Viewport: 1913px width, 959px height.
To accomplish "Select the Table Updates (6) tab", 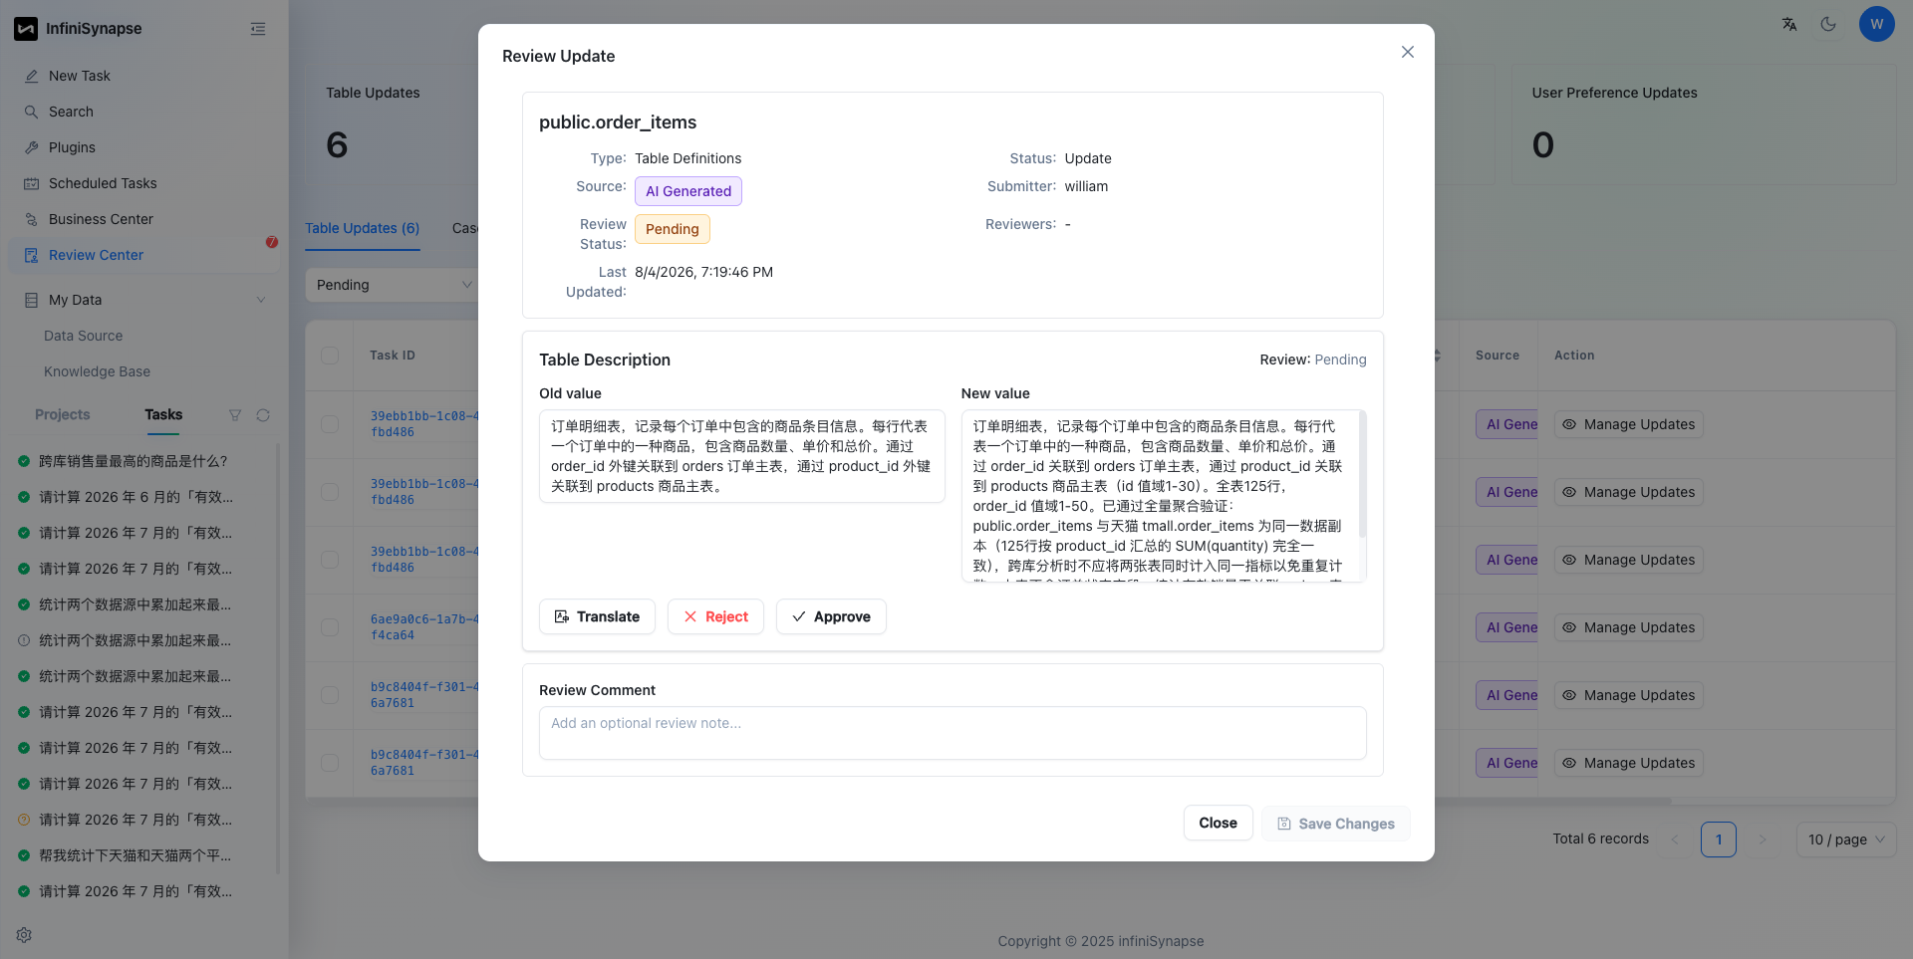I will [362, 228].
